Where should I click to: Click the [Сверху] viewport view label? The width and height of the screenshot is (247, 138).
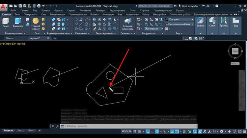[x=8, y=44]
